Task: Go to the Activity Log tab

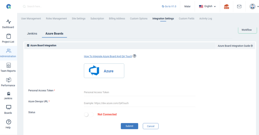Action: coord(205,18)
